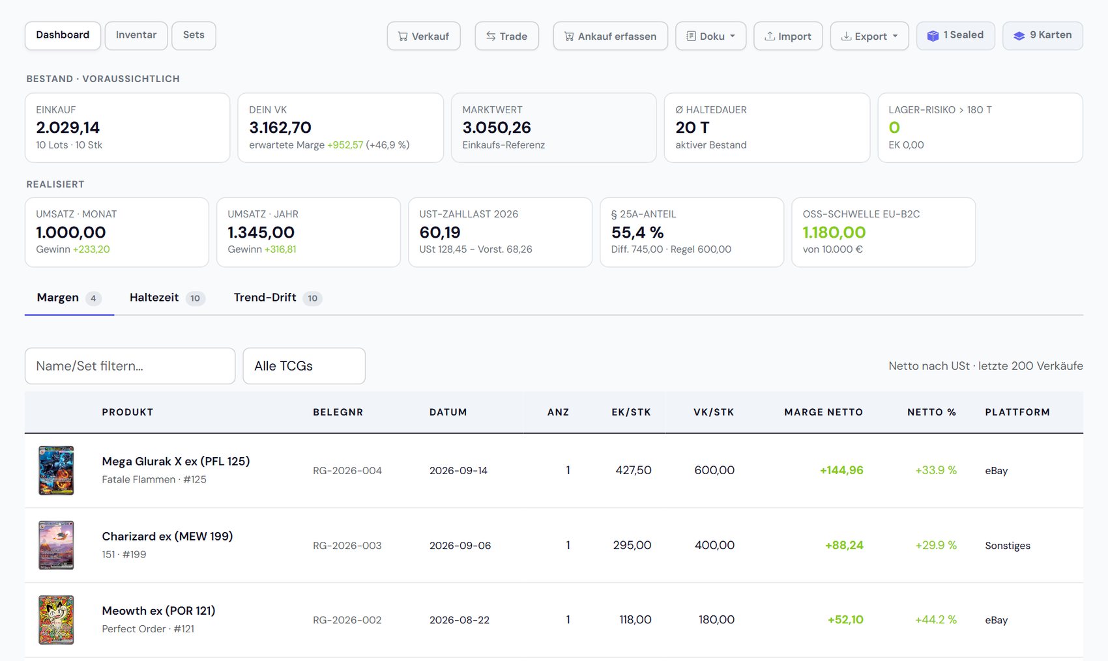Switch to the Dashboard tab
Viewport: 1108px width, 661px height.
point(63,35)
